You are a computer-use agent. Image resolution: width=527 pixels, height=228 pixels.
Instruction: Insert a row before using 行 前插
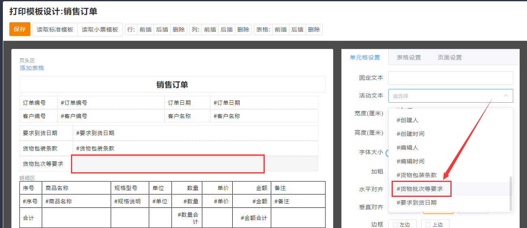click(x=146, y=30)
